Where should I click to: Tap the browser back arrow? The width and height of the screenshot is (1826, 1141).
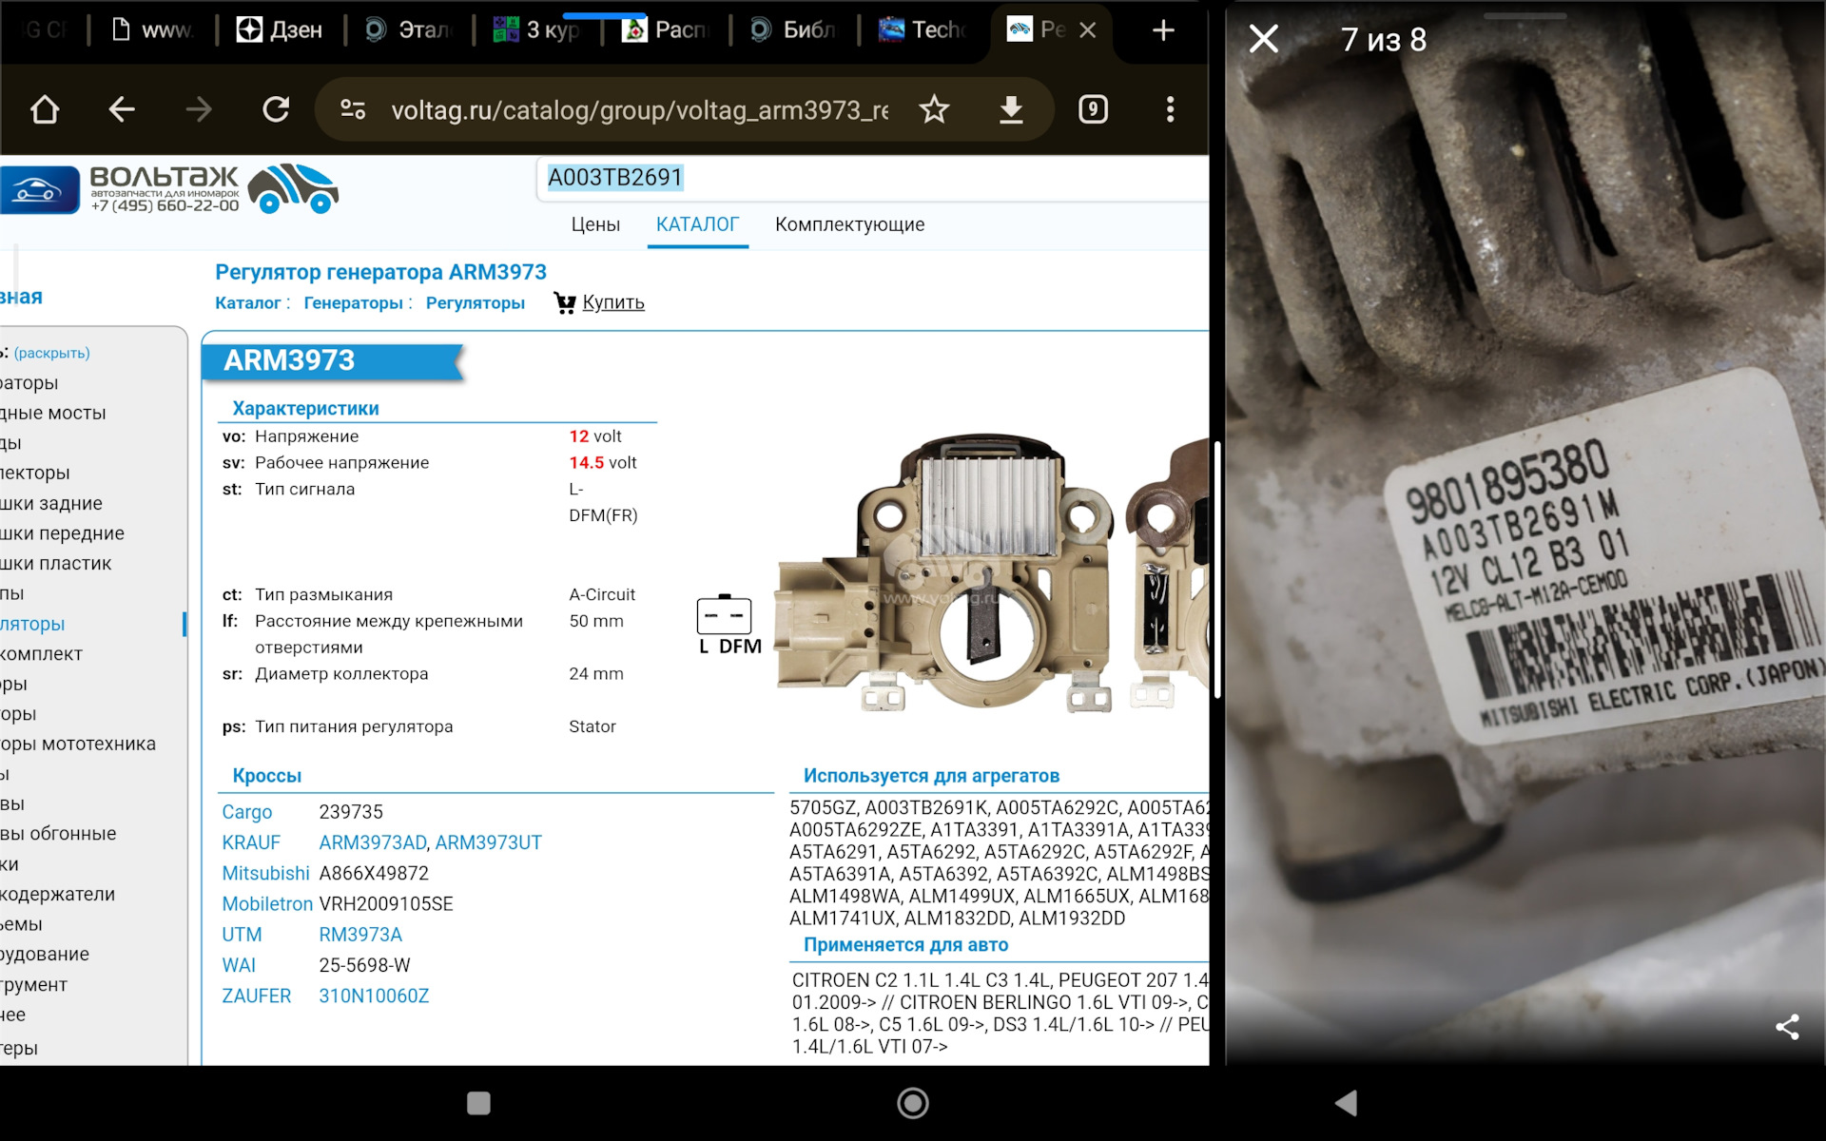[x=121, y=109]
